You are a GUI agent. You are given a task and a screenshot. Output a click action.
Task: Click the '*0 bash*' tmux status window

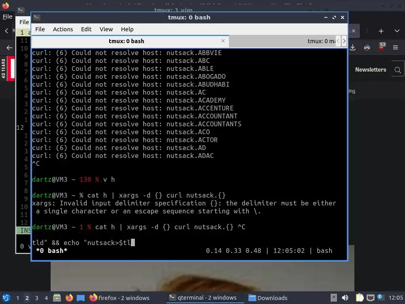[52, 251]
